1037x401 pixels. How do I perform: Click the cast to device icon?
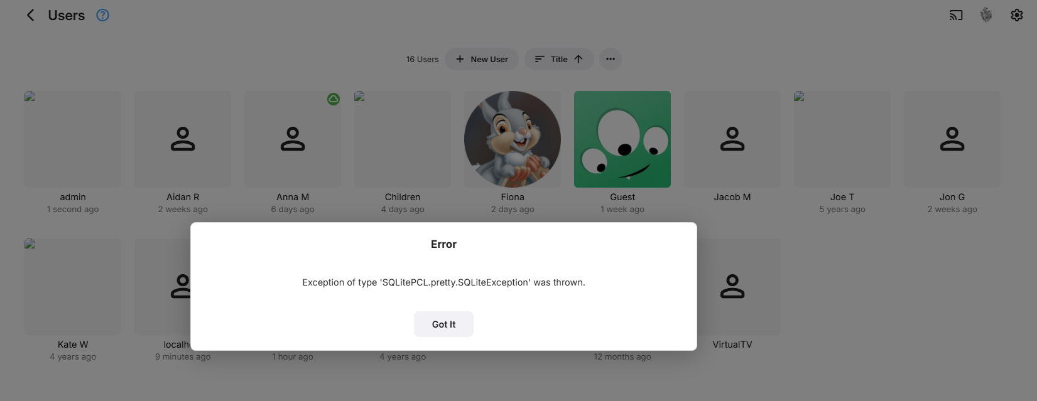click(956, 15)
